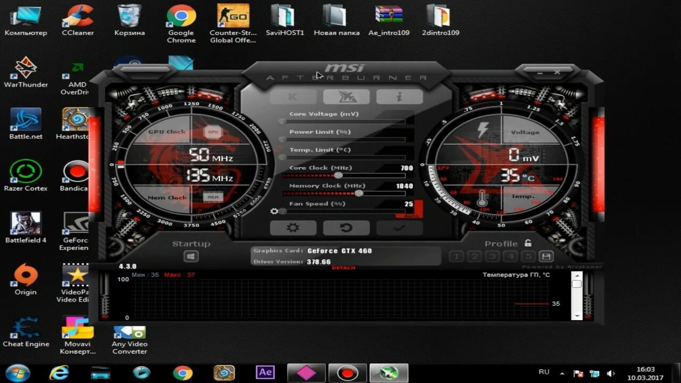The image size is (681, 383).
Task: Select profile slot 3
Action: (x=492, y=256)
